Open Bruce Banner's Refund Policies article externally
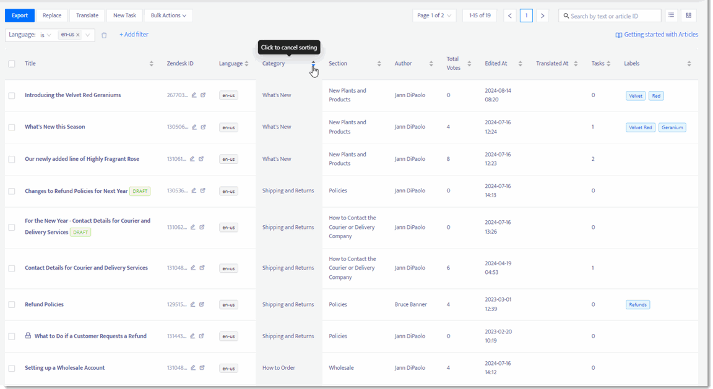The image size is (713, 389). pyautogui.click(x=201, y=304)
